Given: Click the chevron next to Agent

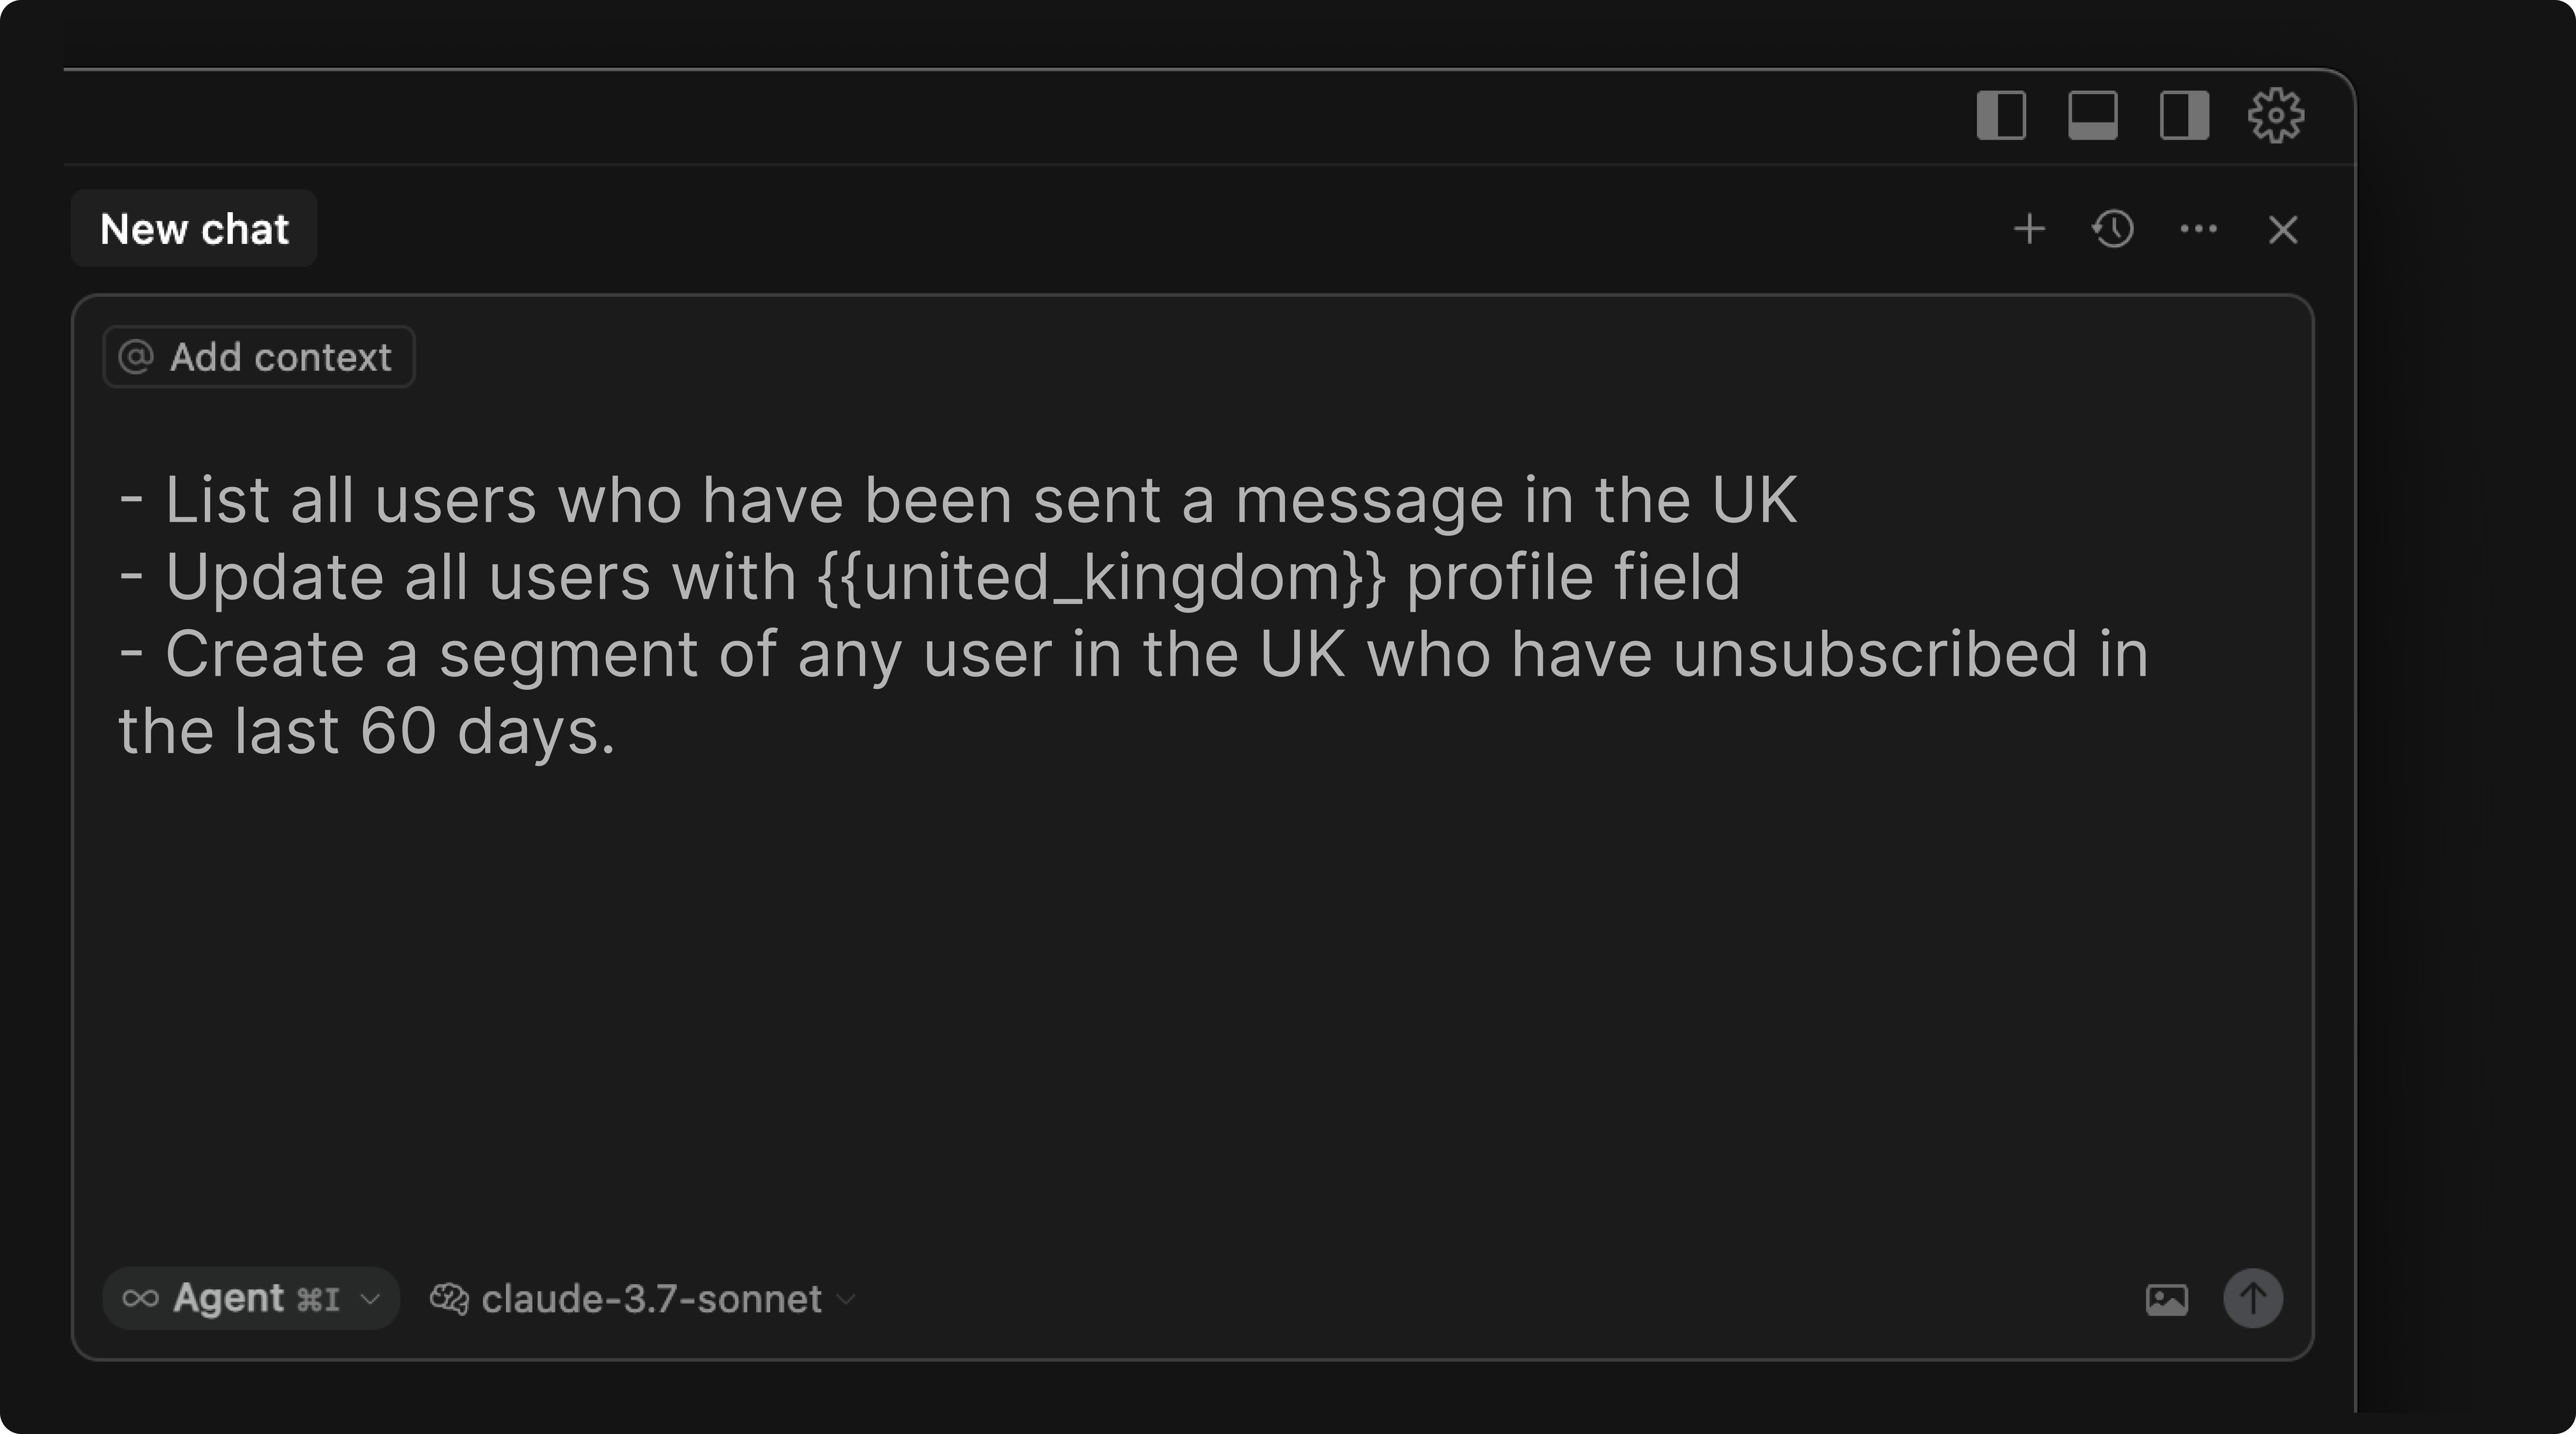Looking at the screenshot, I should coord(370,1299).
